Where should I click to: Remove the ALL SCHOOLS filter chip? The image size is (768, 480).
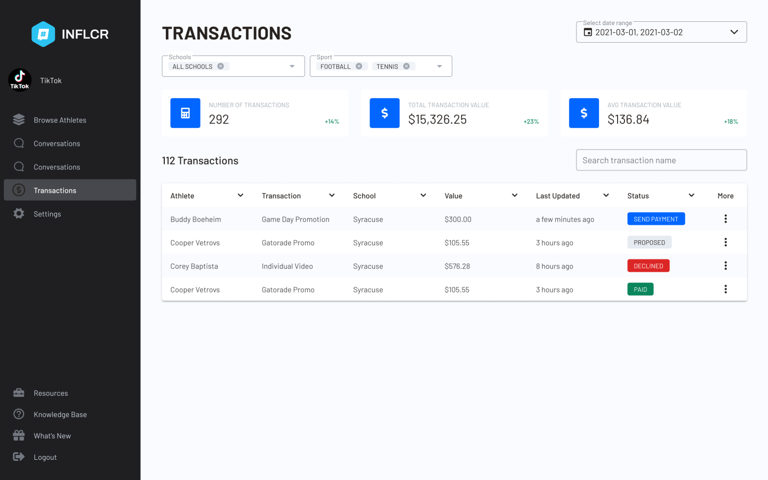pyautogui.click(x=221, y=66)
